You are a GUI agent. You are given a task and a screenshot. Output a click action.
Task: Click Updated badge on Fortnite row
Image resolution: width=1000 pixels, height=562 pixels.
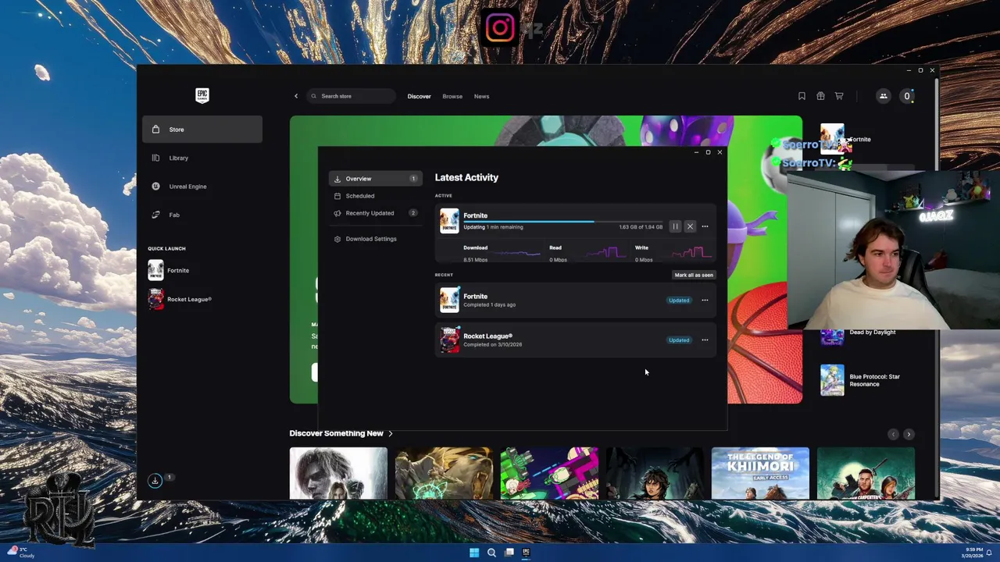[679, 300]
